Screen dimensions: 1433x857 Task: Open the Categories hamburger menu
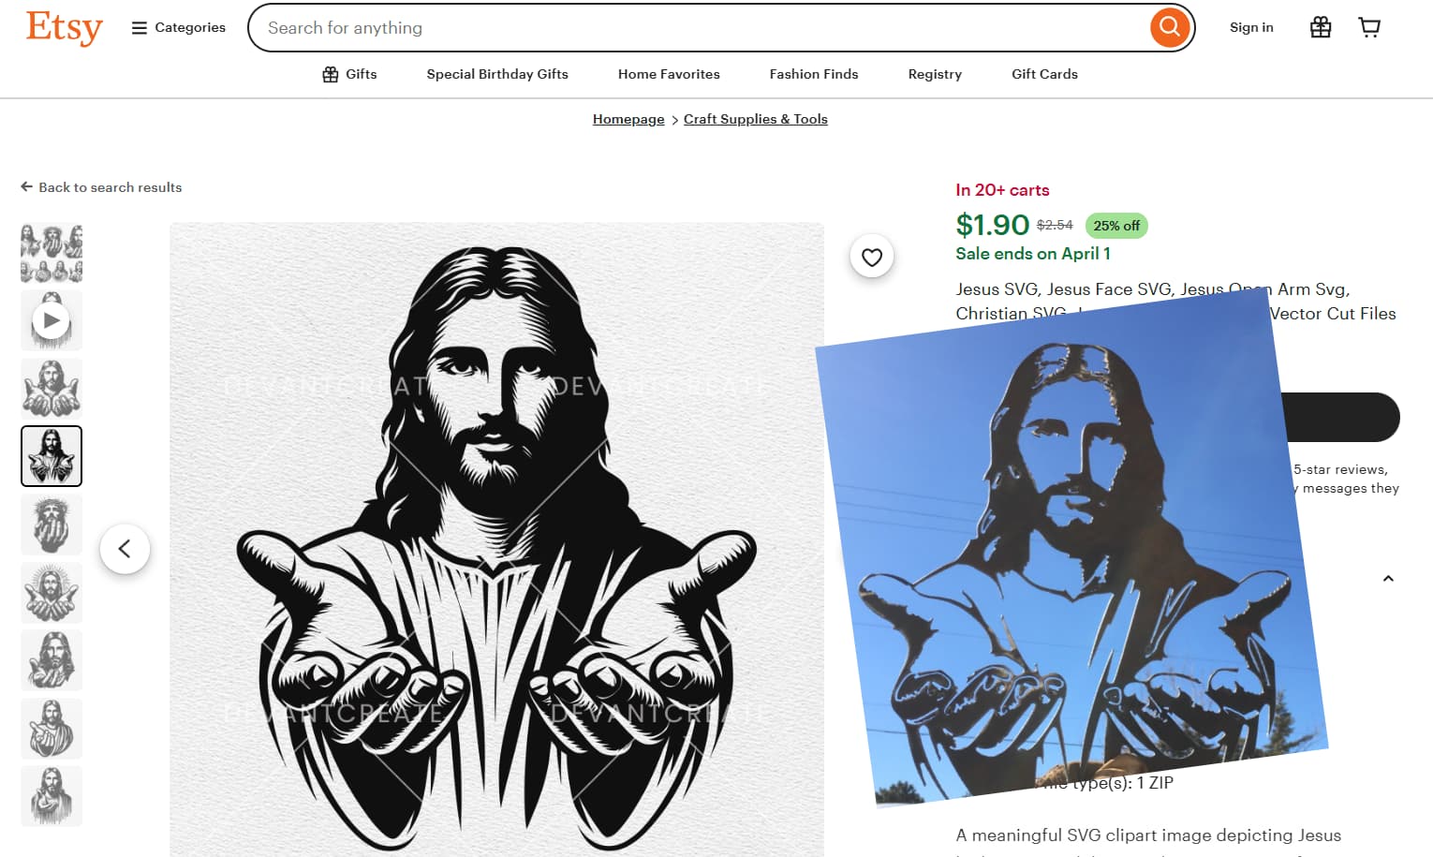tap(179, 28)
